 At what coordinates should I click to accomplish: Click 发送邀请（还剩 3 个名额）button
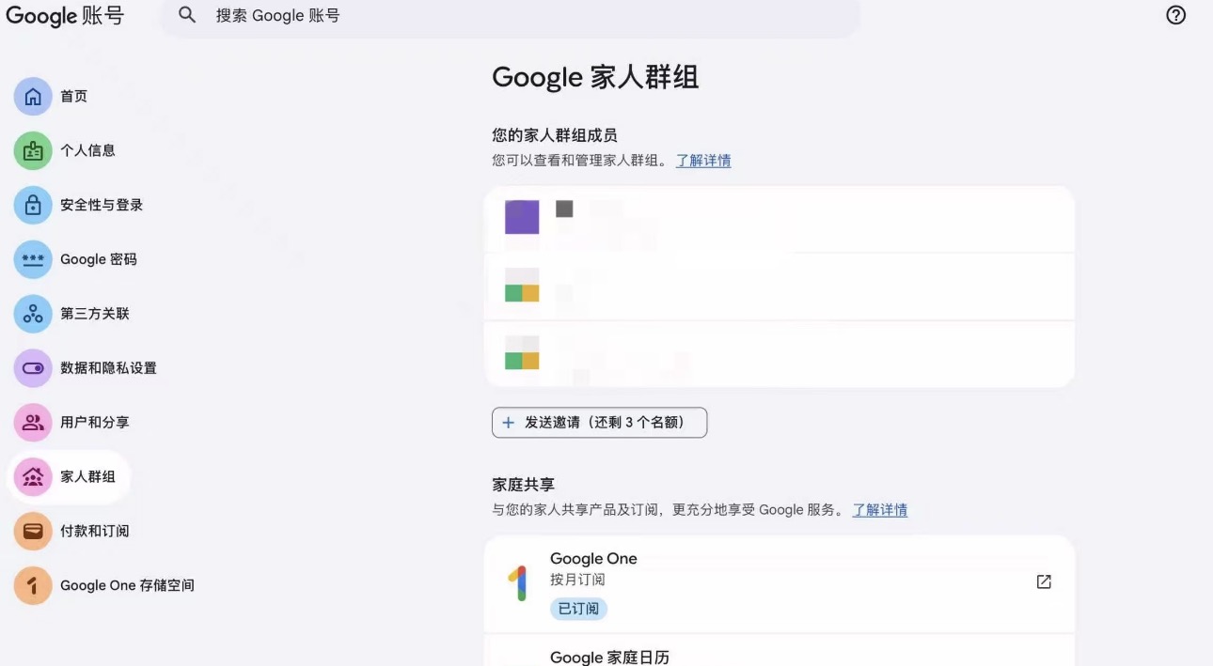[x=599, y=423]
